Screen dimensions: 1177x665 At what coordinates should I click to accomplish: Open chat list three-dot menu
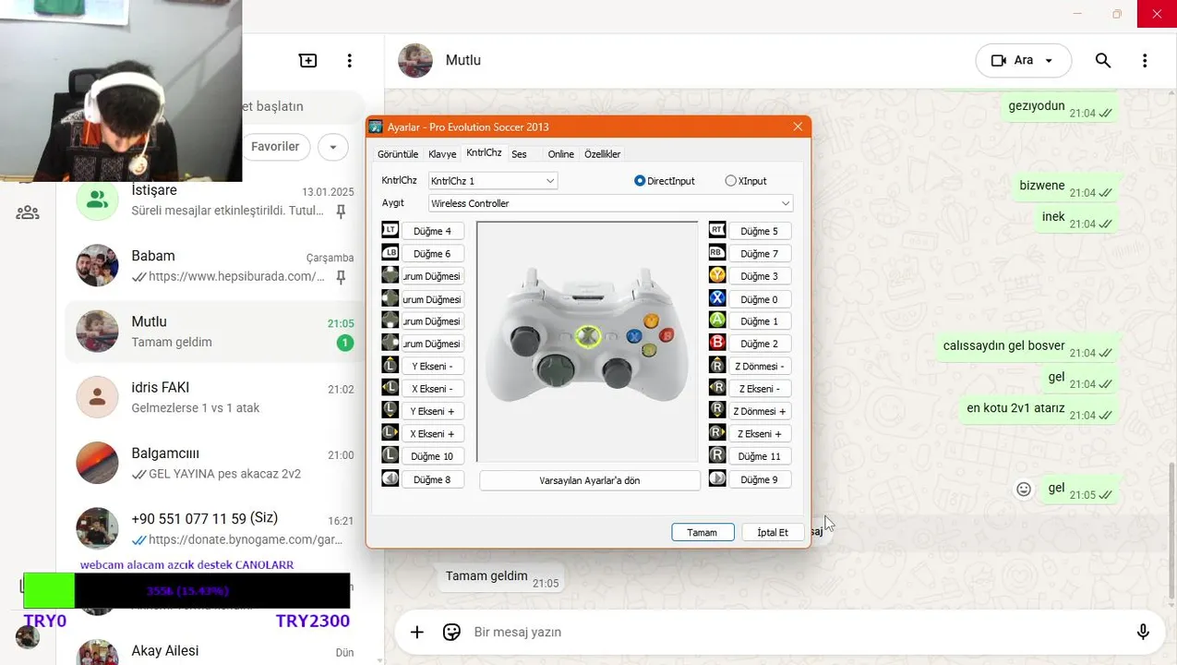(x=349, y=60)
